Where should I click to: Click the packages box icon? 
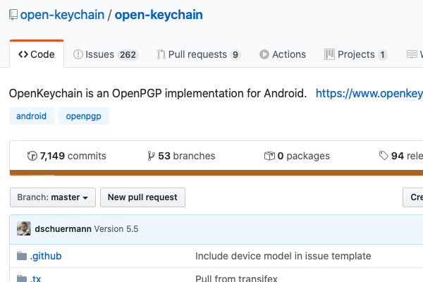269,156
